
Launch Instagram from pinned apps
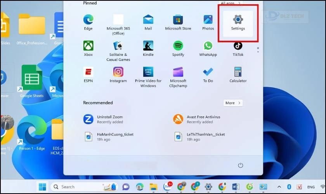pos(118,75)
